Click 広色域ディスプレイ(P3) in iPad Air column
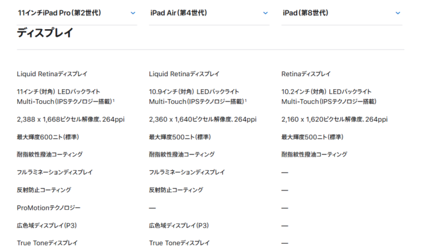Screen dimensions: 421x250 (179, 225)
